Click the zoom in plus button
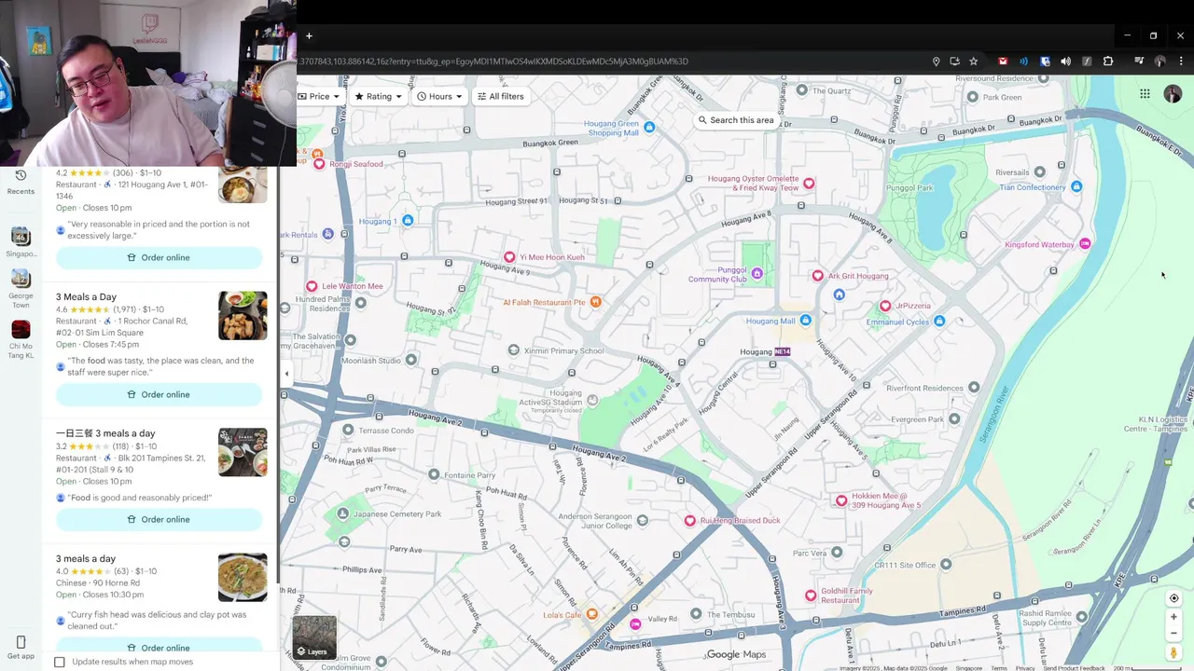Image resolution: width=1194 pixels, height=671 pixels. (x=1173, y=617)
